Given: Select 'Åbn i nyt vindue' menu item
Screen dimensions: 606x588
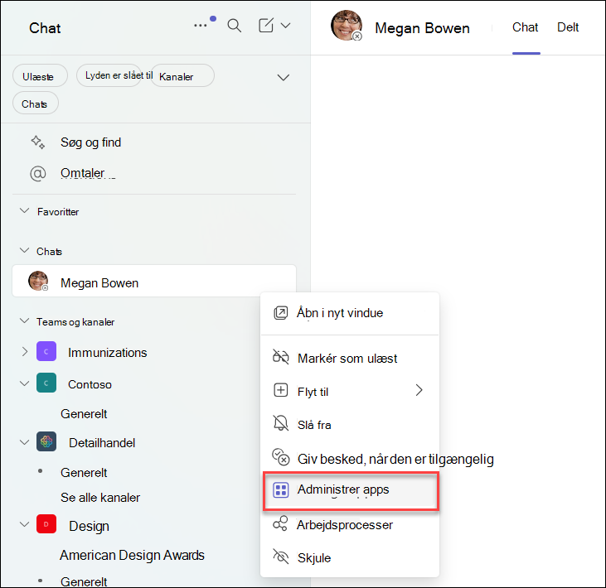Looking at the screenshot, I should click(350, 313).
